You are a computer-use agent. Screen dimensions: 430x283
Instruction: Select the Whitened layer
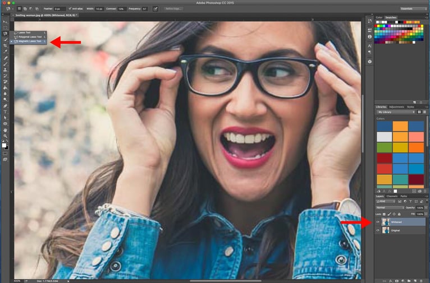400,222
